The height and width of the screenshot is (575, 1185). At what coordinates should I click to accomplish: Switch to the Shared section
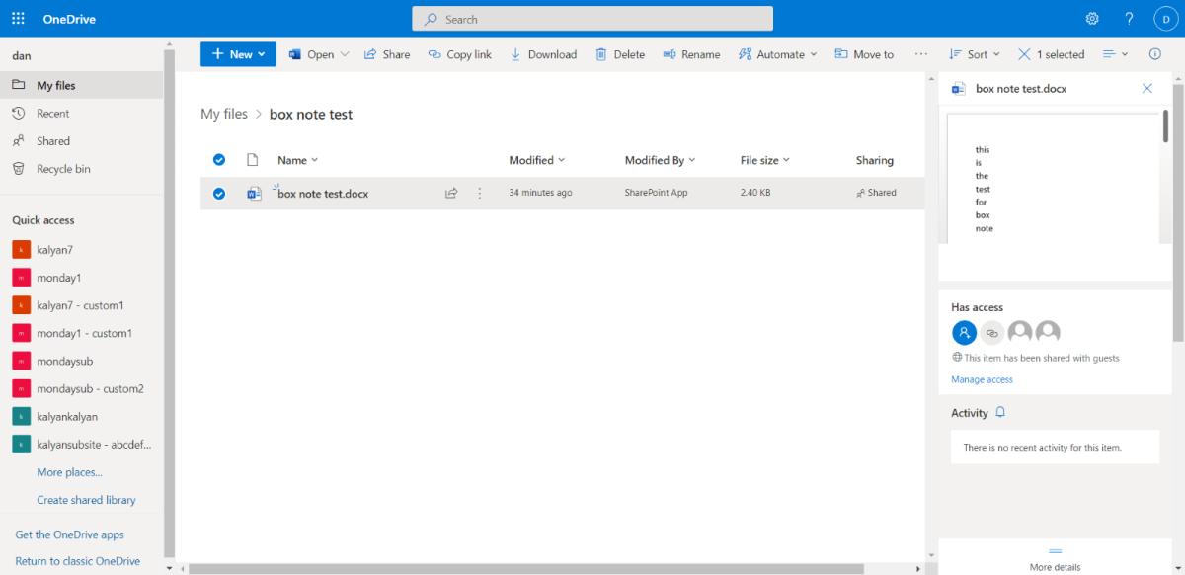point(61,140)
